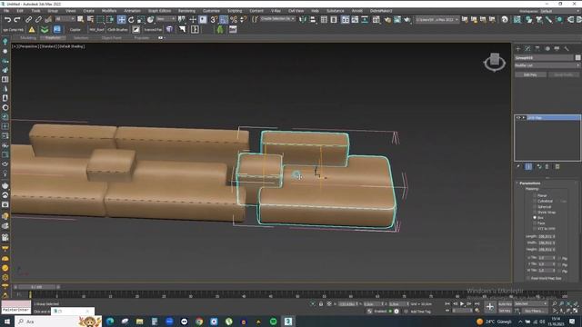
Task: Click the object color swatch beside name
Action: (578, 58)
